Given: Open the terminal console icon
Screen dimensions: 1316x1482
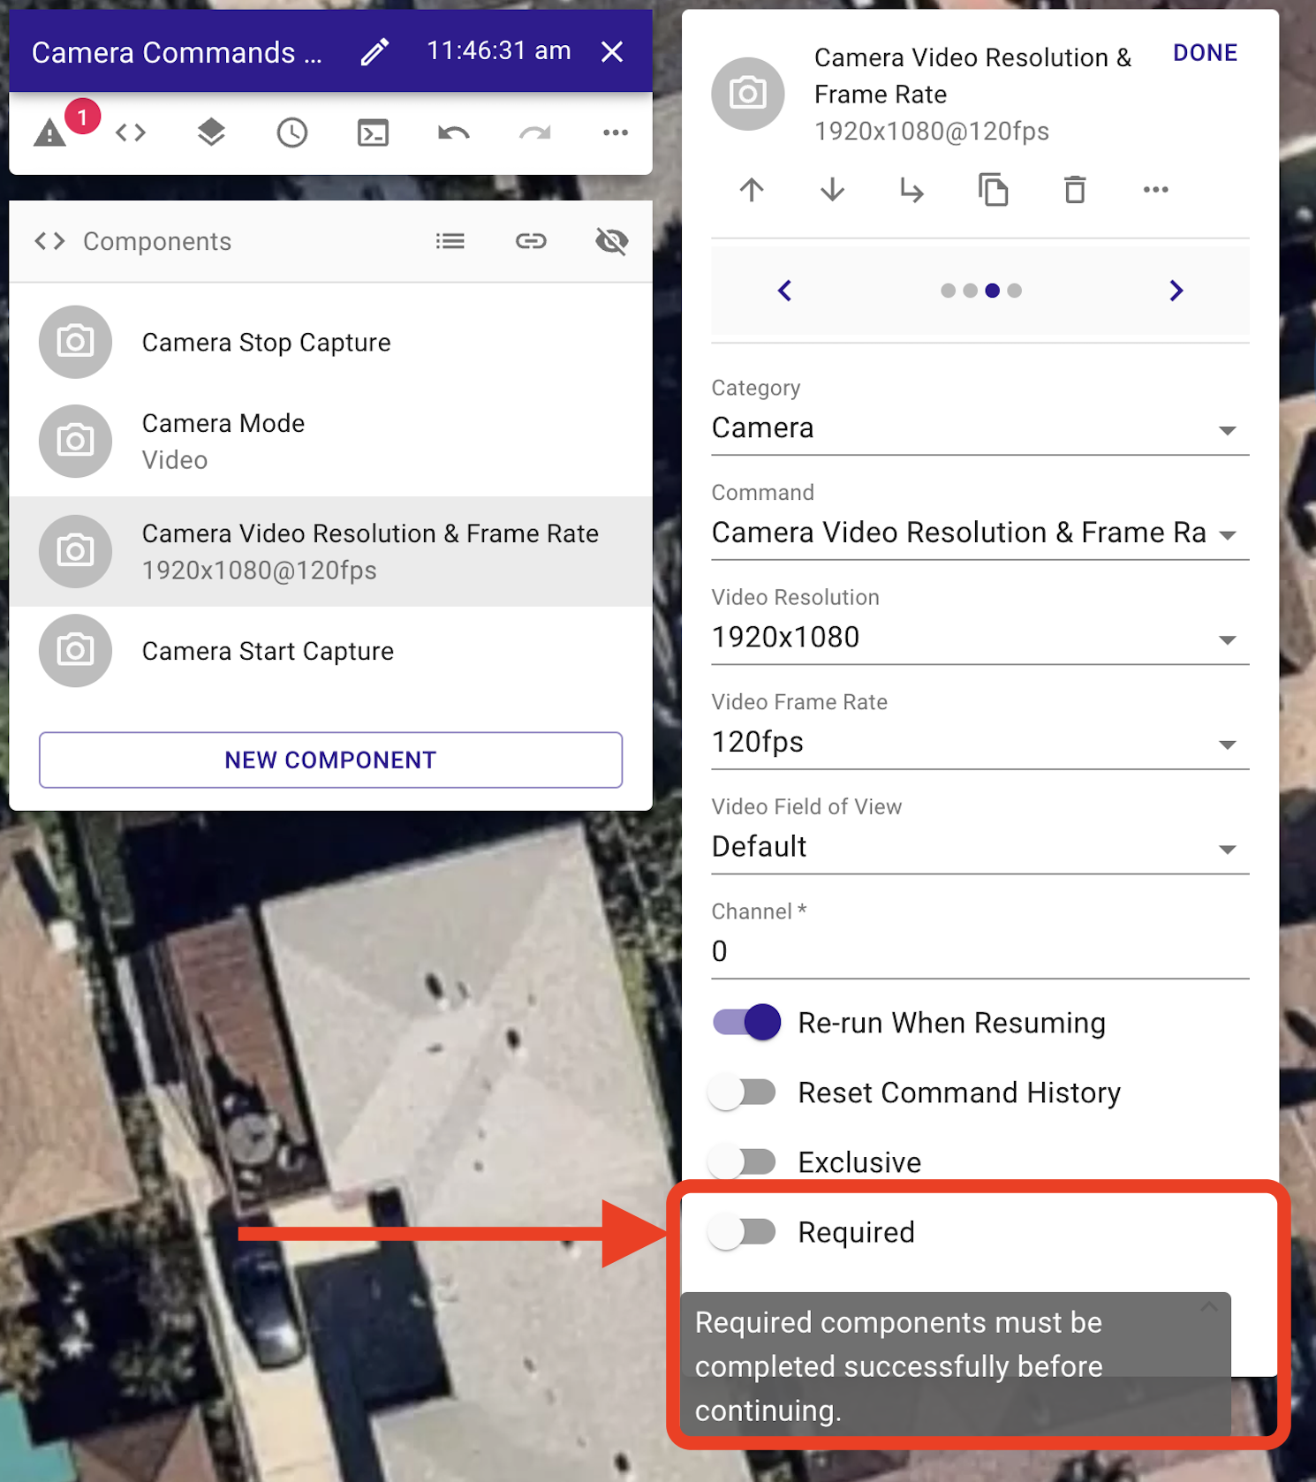Looking at the screenshot, I should point(373,133).
